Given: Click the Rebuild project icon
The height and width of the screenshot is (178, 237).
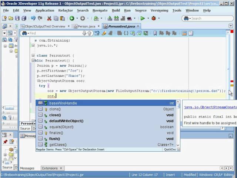Looking at the screenshot, I should (116, 18).
